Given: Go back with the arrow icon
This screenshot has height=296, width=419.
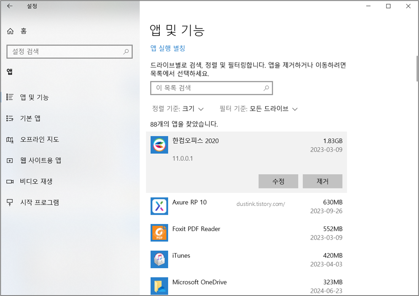Looking at the screenshot, I should click(x=10, y=6).
